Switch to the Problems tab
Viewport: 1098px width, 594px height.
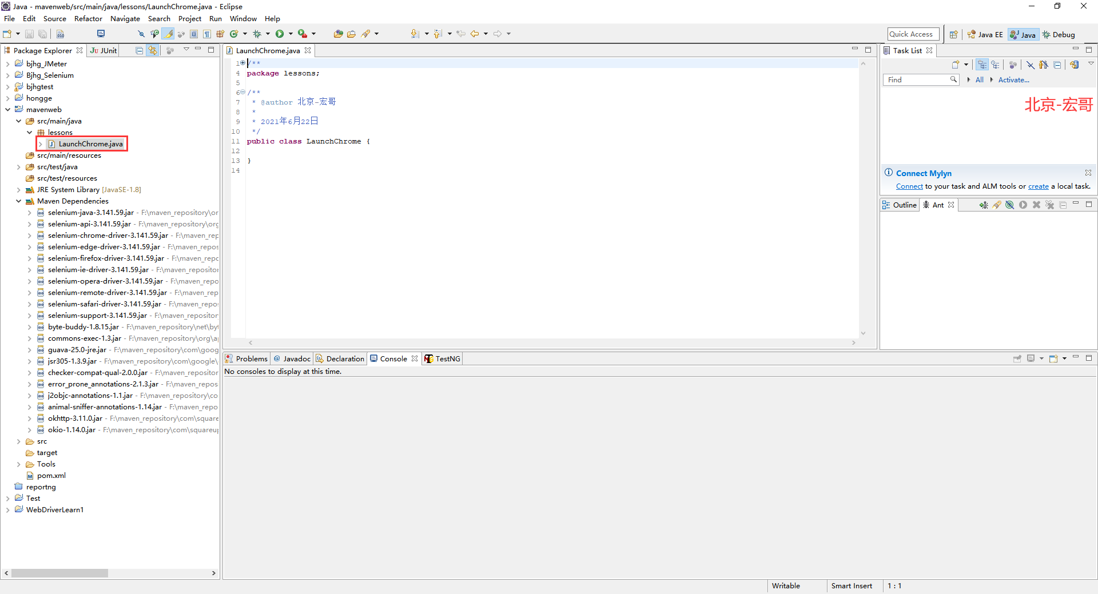[246, 358]
